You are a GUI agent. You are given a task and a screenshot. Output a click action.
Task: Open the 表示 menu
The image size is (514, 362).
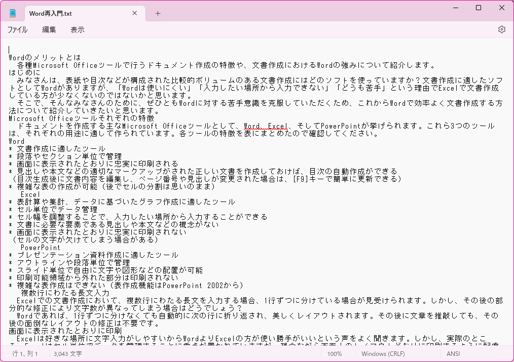[x=78, y=30]
